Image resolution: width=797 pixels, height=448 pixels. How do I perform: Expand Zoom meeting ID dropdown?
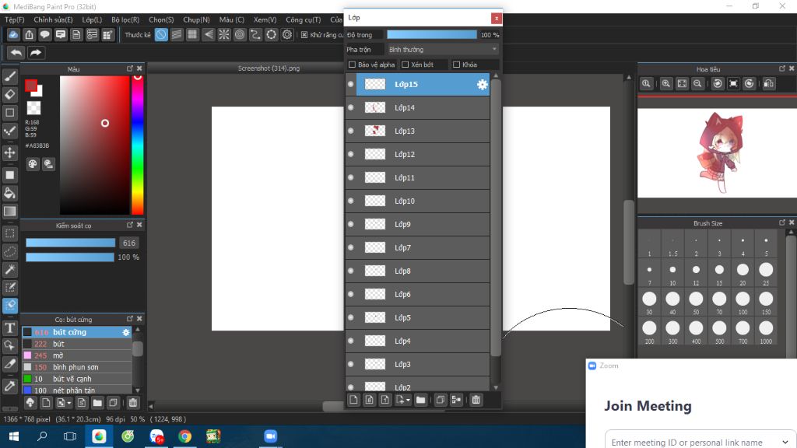click(785, 443)
